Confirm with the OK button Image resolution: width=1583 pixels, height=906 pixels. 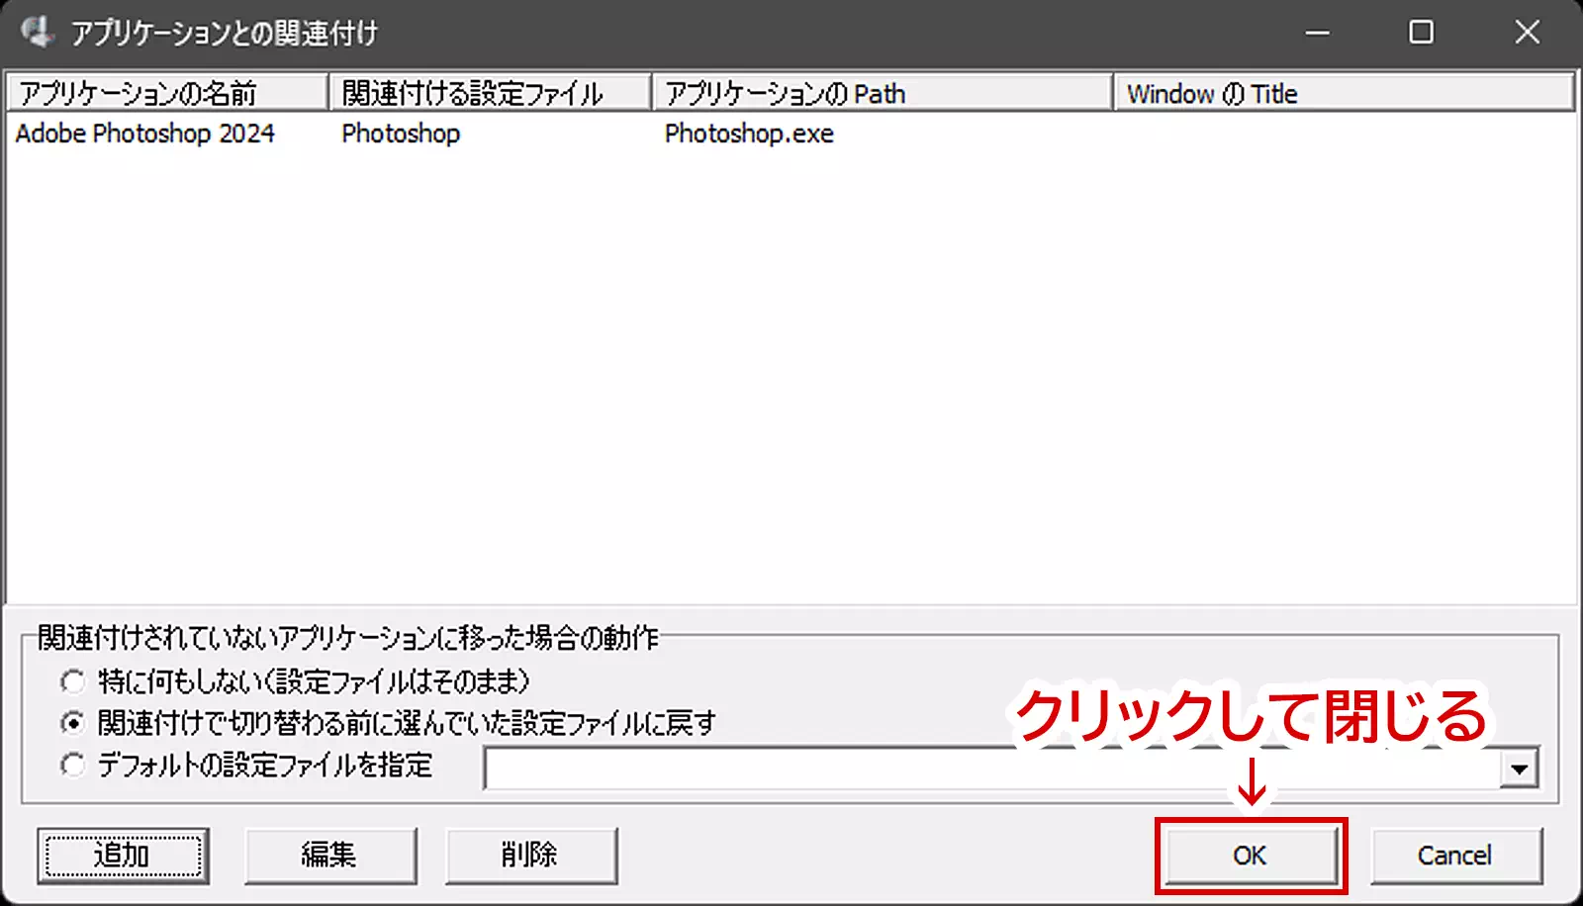coord(1251,856)
